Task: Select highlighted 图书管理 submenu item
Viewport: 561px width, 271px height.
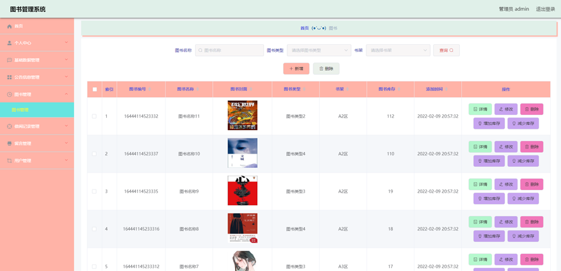Action: point(37,110)
